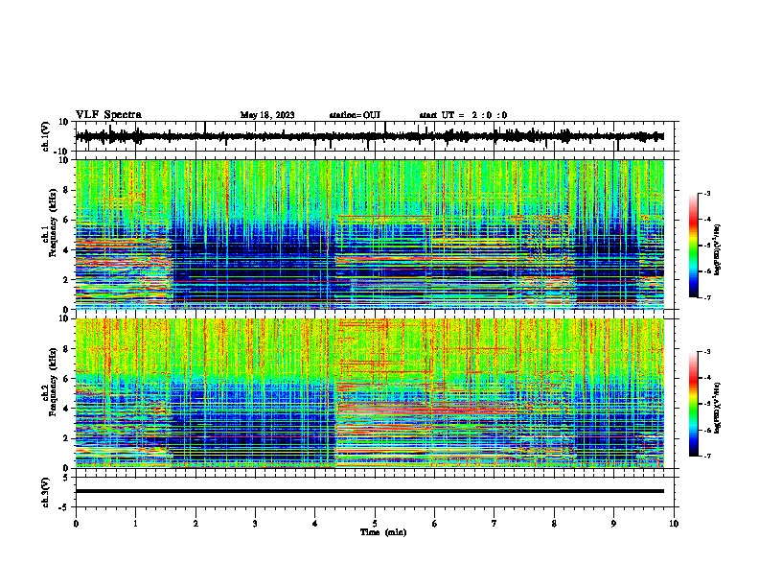Click the ch.1 spectrogram "4" kHz tick label
This screenshot has height=587, width=759.
tap(66, 250)
